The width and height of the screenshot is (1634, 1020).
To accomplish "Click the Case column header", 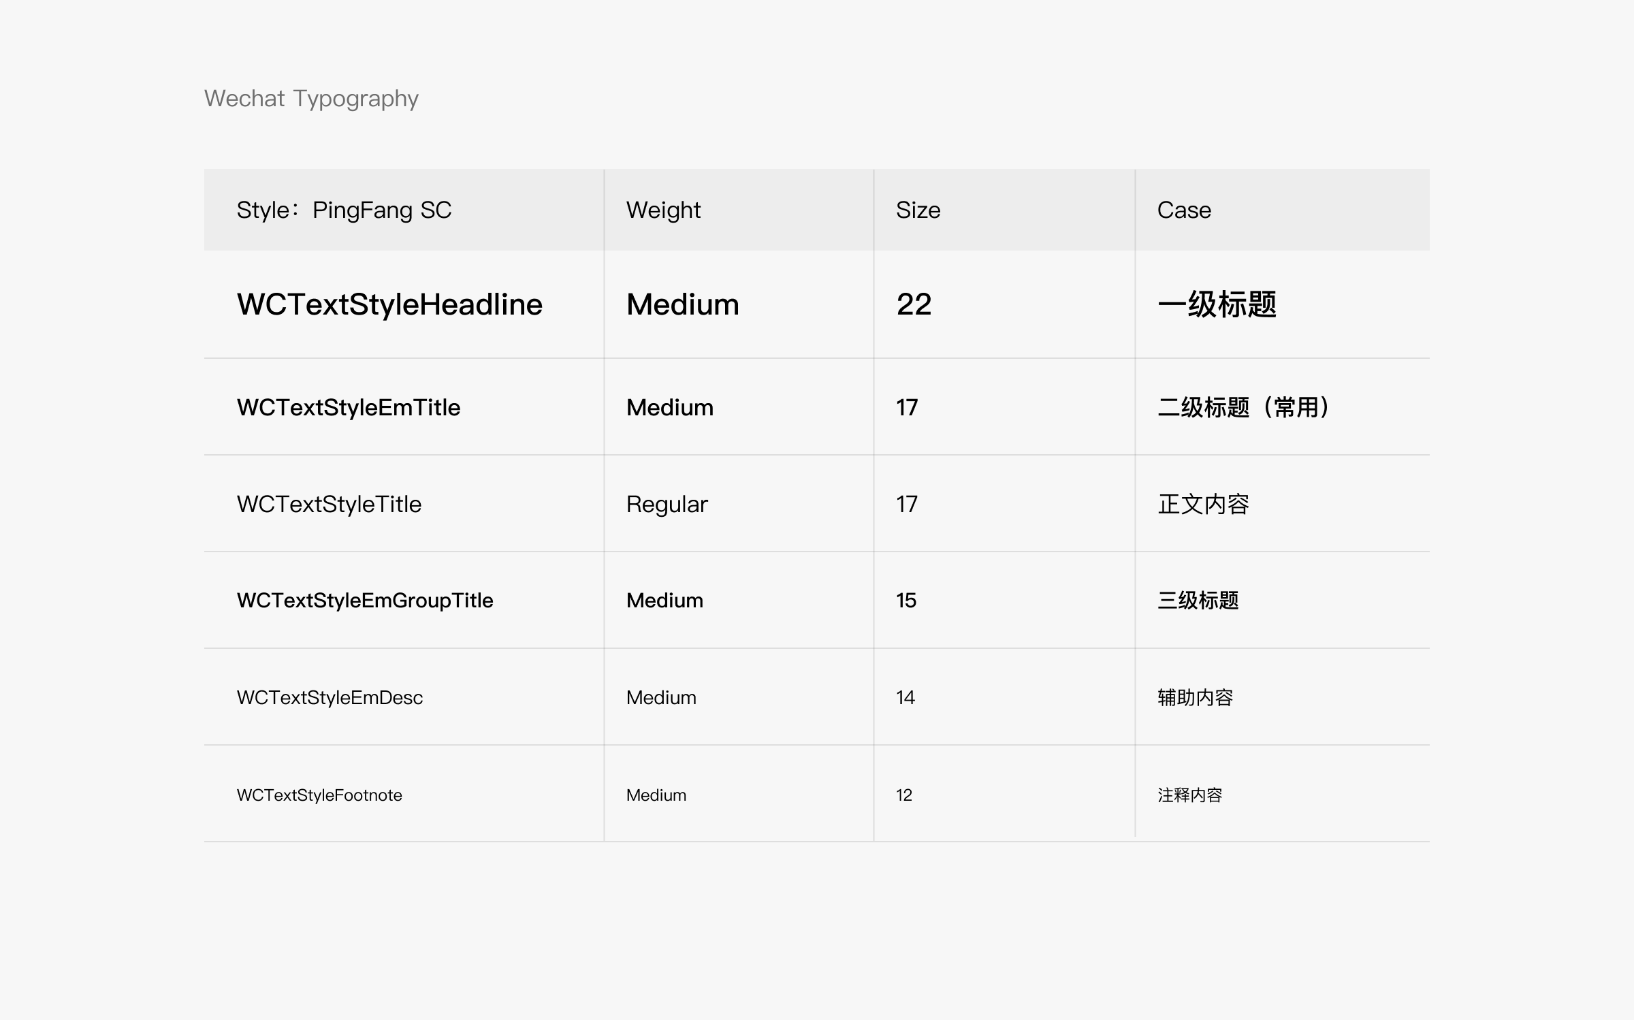I will (x=1184, y=210).
